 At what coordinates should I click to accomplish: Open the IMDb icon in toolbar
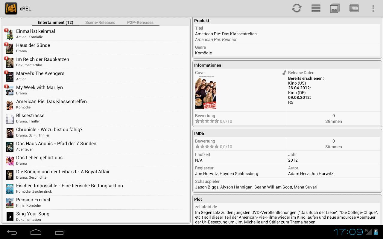point(354,8)
